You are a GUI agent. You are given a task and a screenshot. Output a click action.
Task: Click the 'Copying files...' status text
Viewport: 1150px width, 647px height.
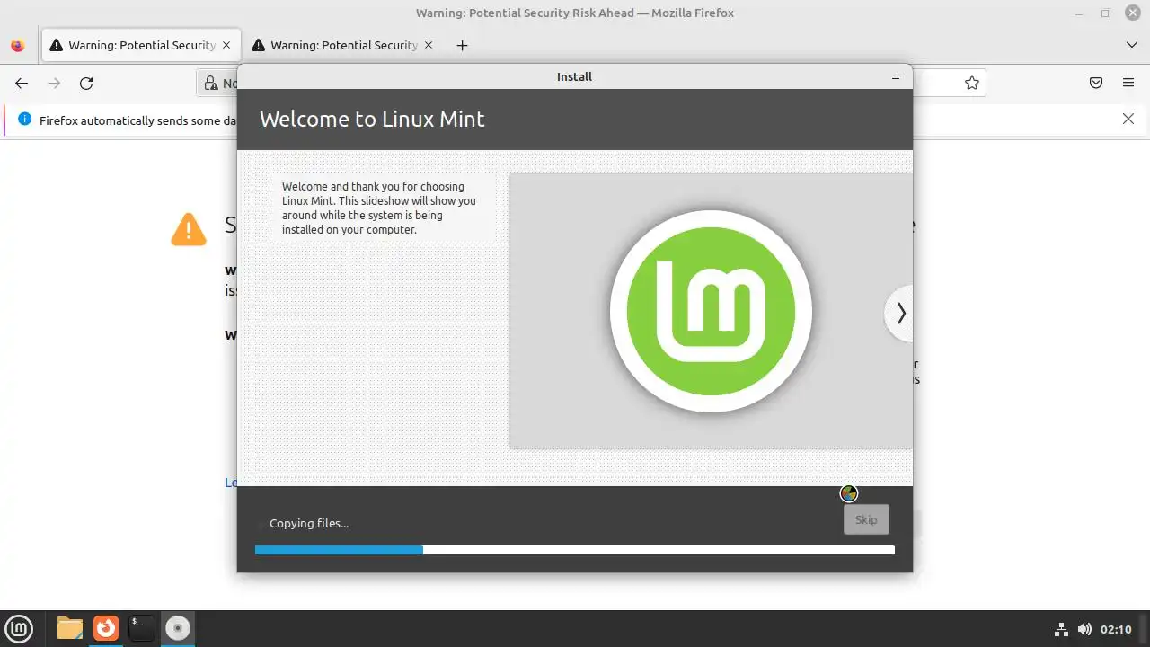309,523
